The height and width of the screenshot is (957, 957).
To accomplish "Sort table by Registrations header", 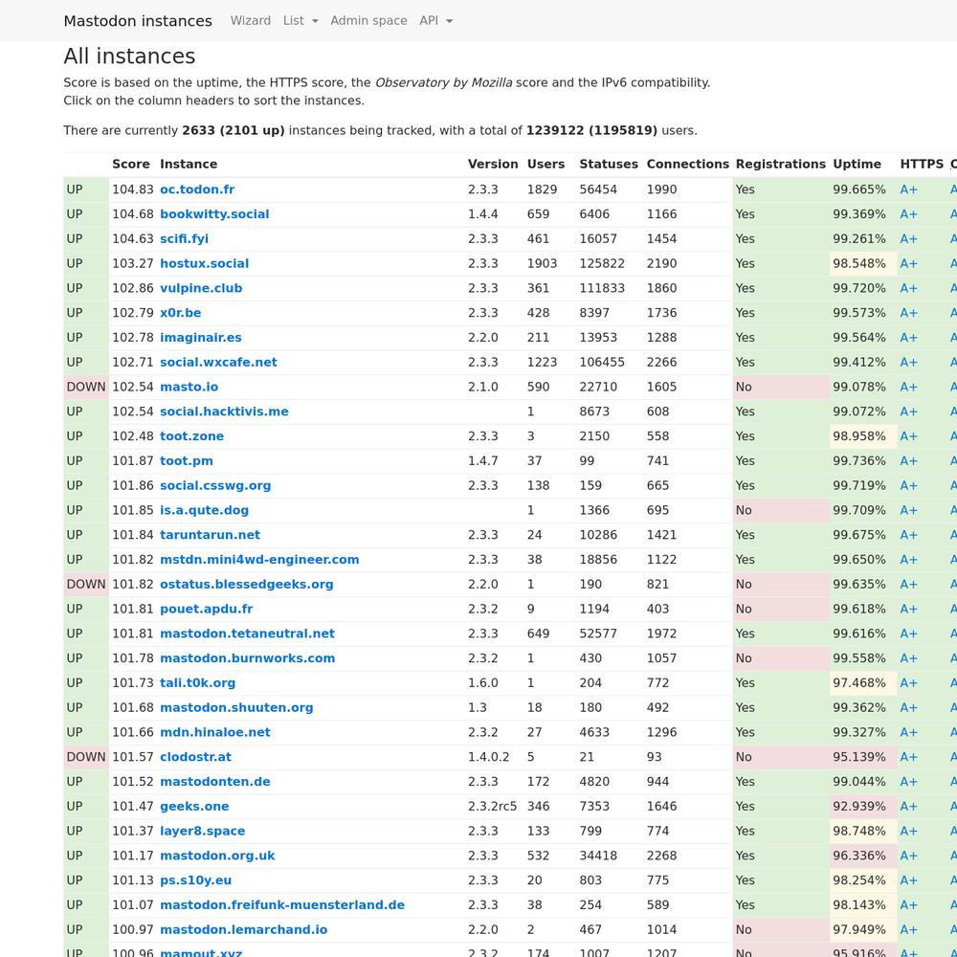I will click(x=781, y=165).
